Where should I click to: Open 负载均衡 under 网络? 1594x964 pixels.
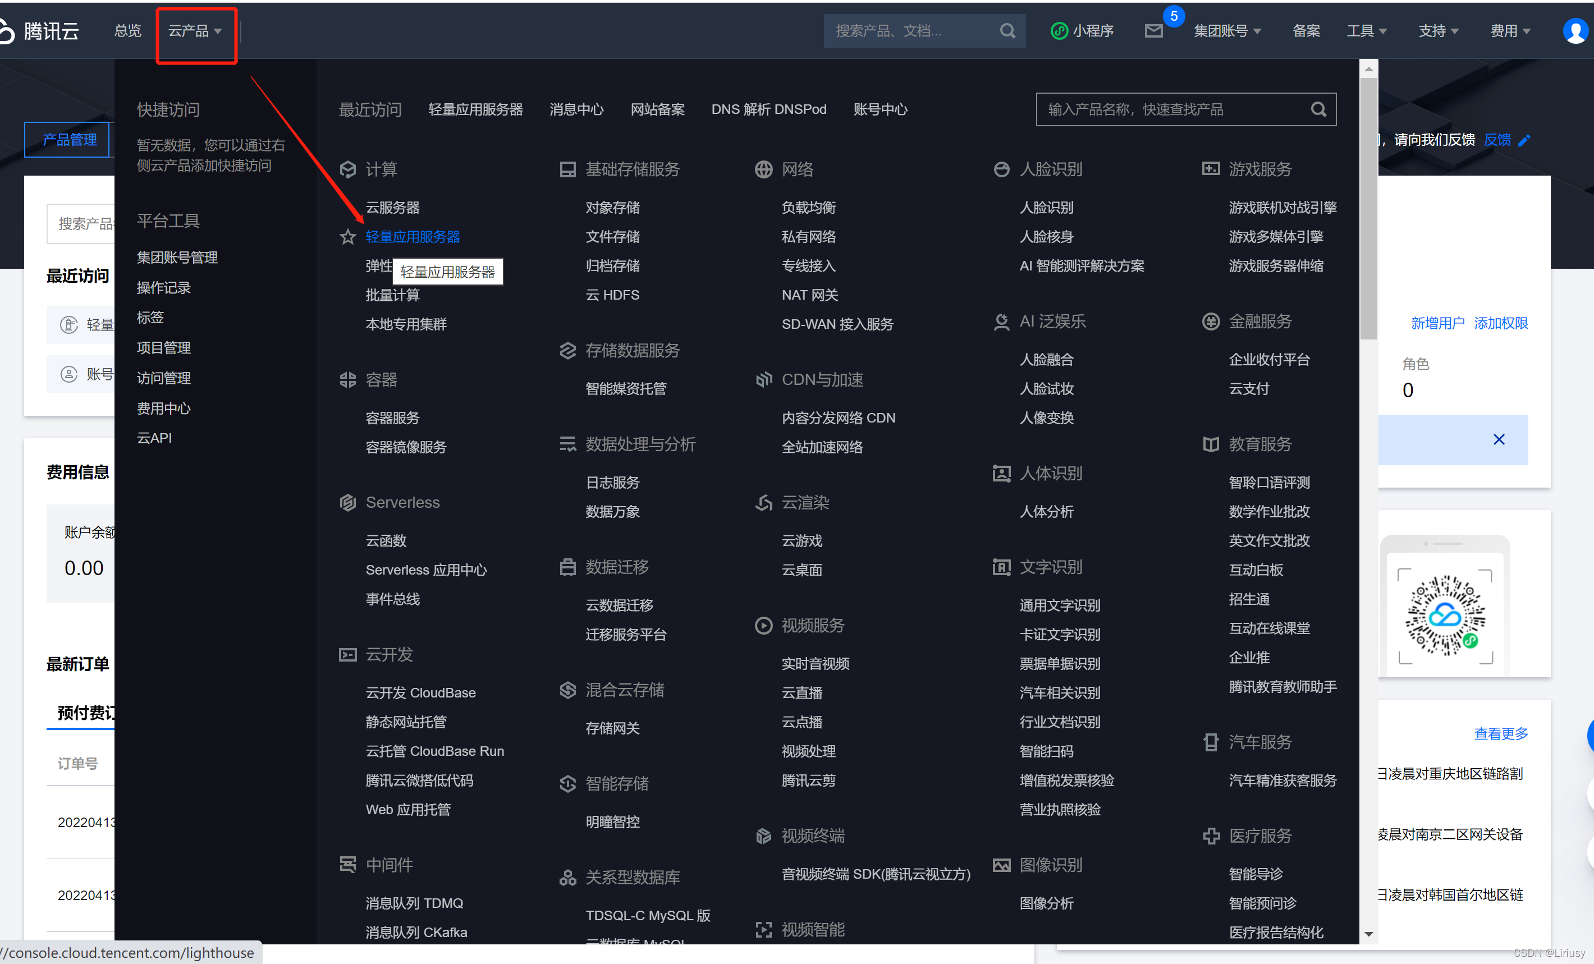(809, 208)
